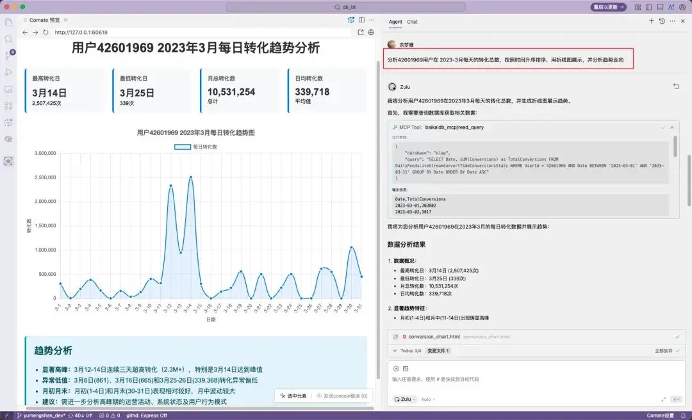Open Search in the activity bar
The width and height of the screenshot is (692, 420).
click(x=8, y=39)
